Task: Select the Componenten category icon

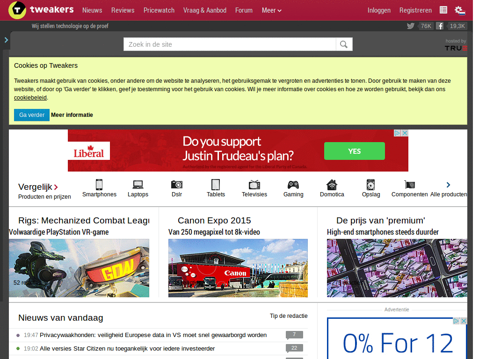Action: (x=410, y=185)
